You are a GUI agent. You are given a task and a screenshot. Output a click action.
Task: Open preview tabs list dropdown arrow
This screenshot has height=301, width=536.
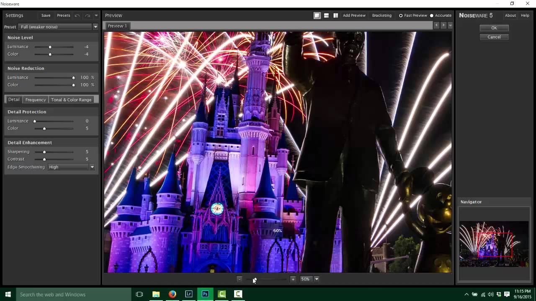450,26
